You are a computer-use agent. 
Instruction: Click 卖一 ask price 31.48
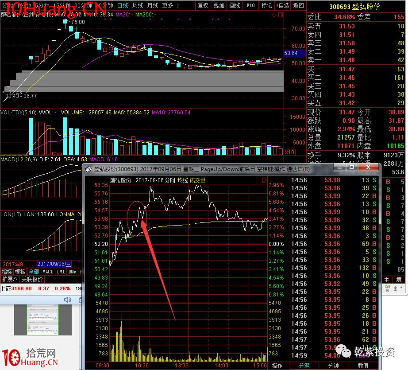pyautogui.click(x=347, y=60)
